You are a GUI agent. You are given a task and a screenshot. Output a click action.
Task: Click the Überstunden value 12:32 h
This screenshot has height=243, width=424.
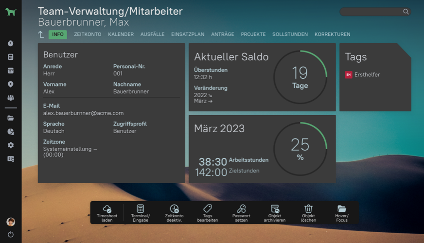[203, 77]
